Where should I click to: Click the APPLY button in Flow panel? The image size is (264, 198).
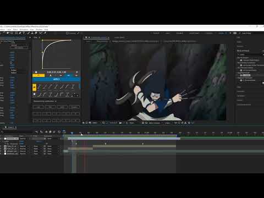point(56,79)
